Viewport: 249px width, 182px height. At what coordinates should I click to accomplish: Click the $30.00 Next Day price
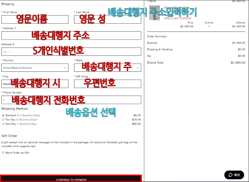point(137,124)
